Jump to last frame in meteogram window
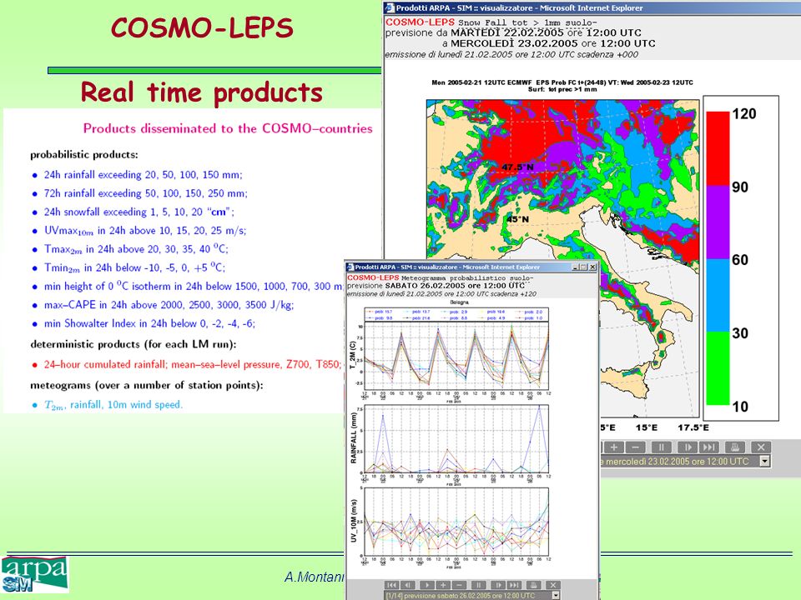Viewport: 801px width, 600px height. (x=514, y=585)
